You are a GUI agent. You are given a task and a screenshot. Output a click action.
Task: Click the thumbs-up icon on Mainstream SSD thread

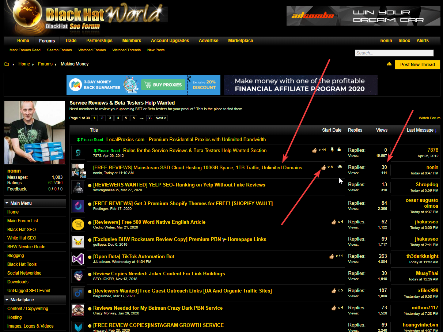point(323,167)
